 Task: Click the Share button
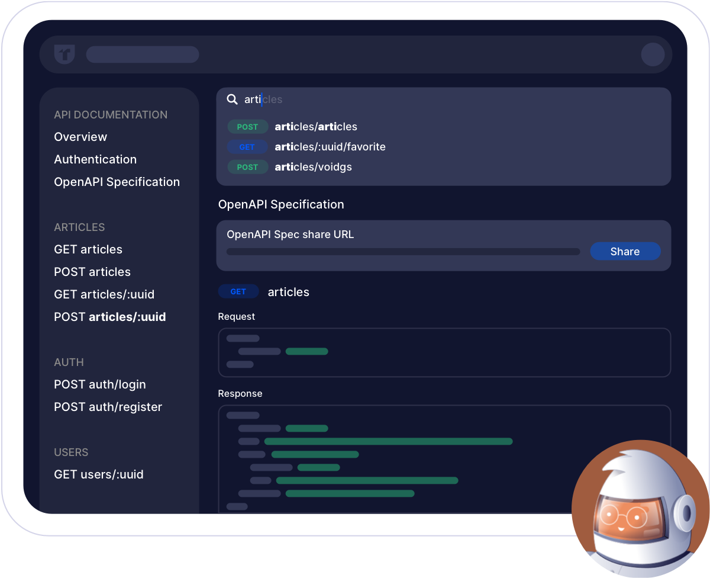[625, 251]
